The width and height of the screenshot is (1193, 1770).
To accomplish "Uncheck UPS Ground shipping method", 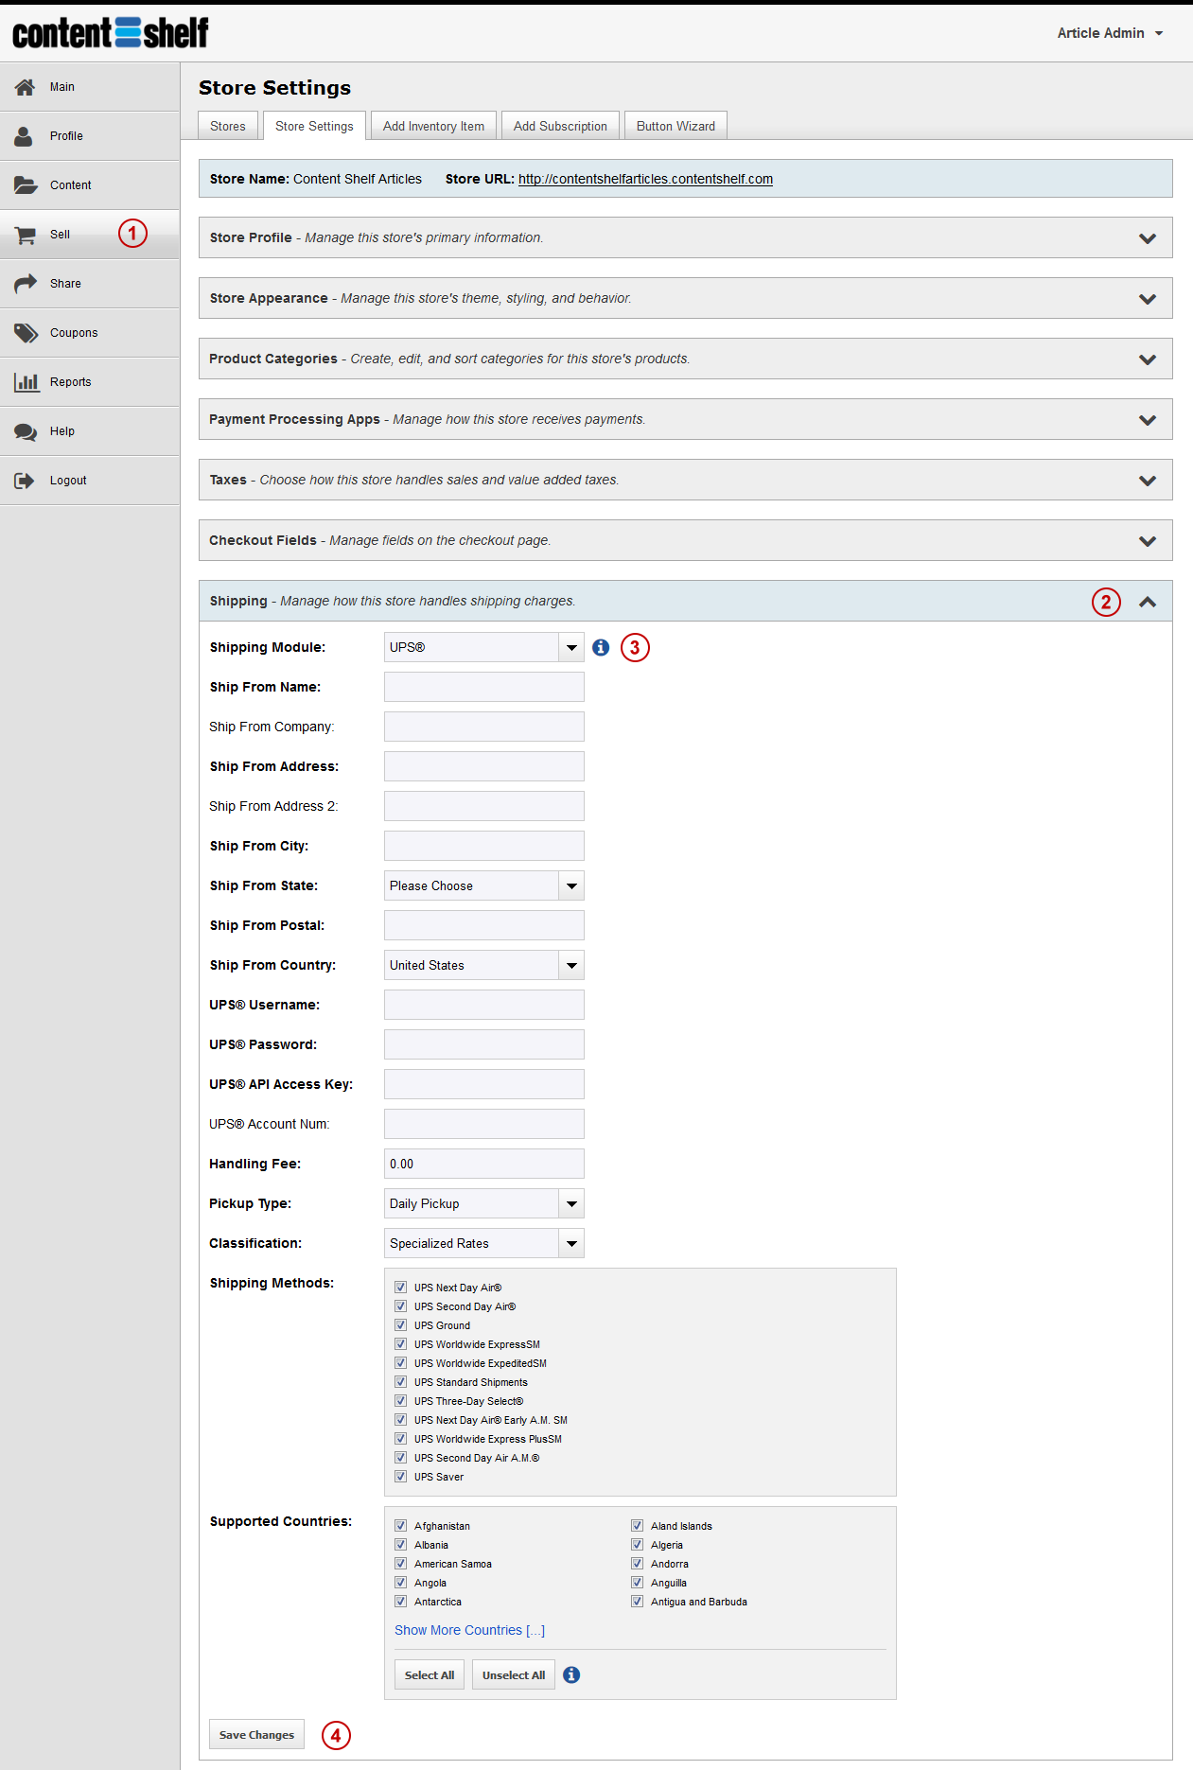I will 401,1325.
